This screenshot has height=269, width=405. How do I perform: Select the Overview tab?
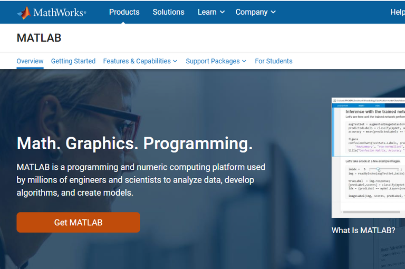pyautogui.click(x=30, y=61)
